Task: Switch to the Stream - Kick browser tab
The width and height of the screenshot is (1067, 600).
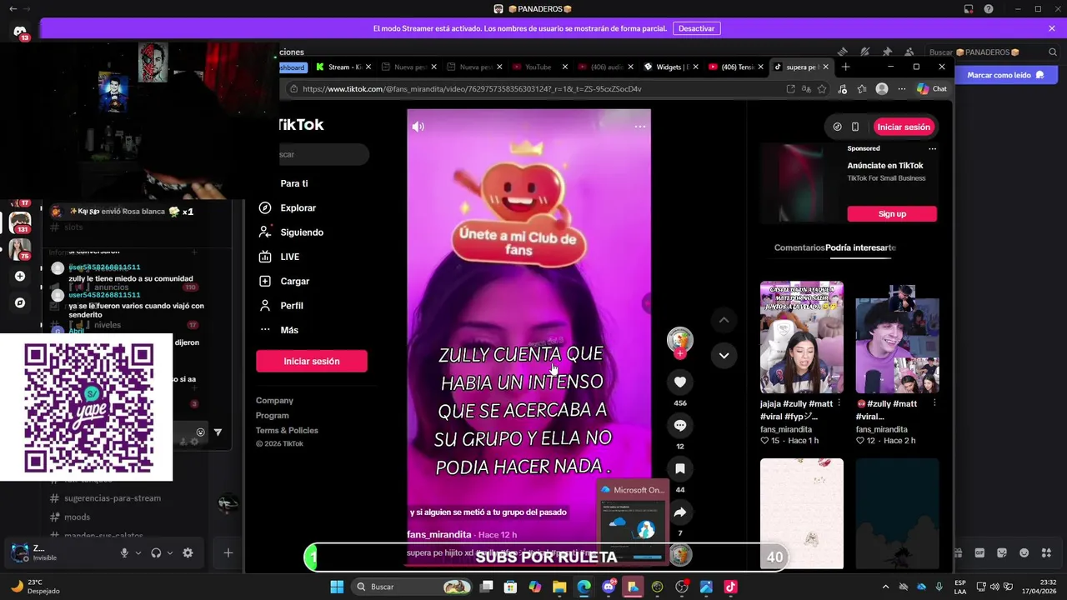Action: (x=344, y=67)
